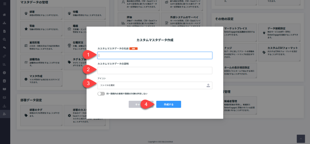Click the 部署 card icon
The height and width of the screenshot is (144, 310).
(26, 13)
